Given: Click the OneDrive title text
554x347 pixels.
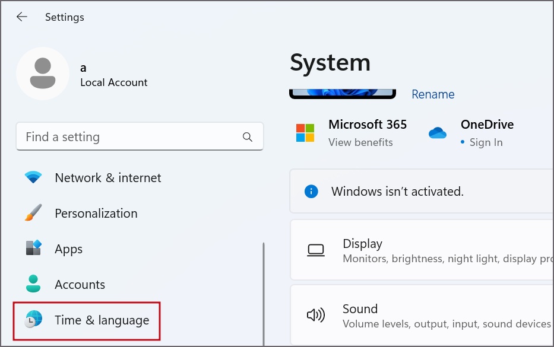Looking at the screenshot, I should (487, 124).
